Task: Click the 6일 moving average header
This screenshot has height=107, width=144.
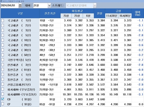Action: (88, 16)
